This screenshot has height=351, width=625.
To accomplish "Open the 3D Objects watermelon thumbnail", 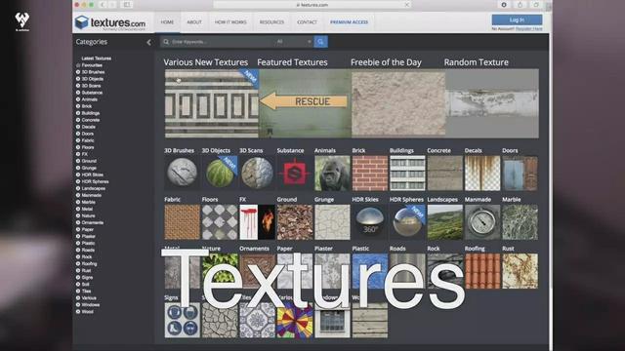I will click(220, 174).
